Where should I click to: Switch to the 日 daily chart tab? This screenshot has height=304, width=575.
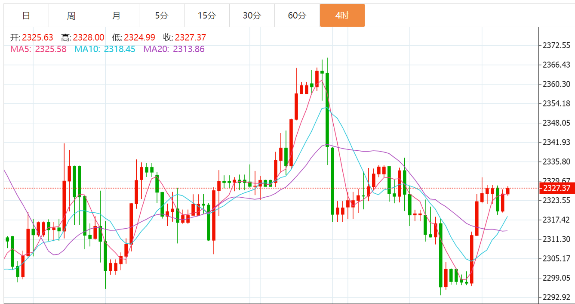coord(26,16)
